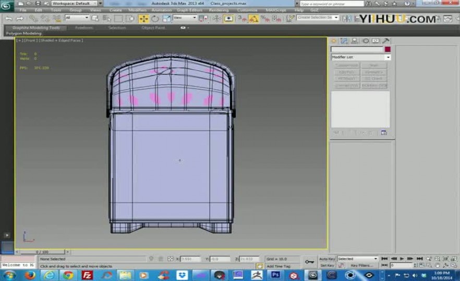Open the Modify command panel tab
This screenshot has height=281, width=460.
point(344,41)
